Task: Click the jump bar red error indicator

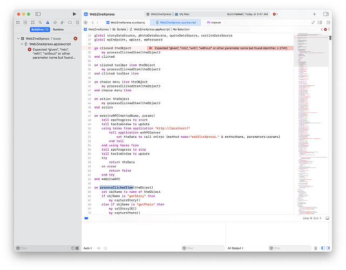Action: point(325,29)
